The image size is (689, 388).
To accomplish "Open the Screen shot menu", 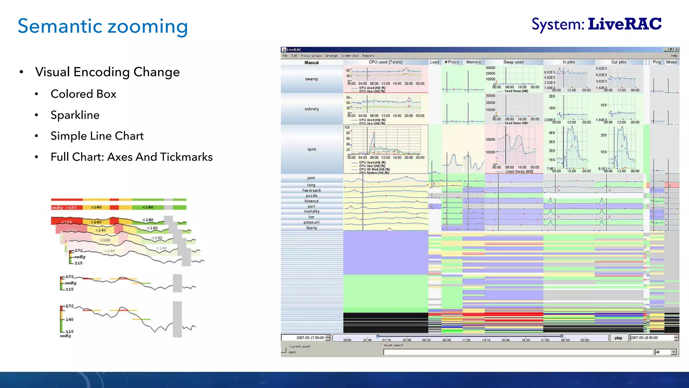I will 350,56.
